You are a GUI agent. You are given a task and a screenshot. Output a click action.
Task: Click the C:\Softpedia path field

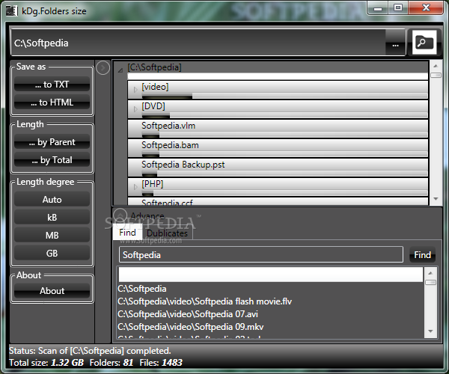pyautogui.click(x=198, y=43)
